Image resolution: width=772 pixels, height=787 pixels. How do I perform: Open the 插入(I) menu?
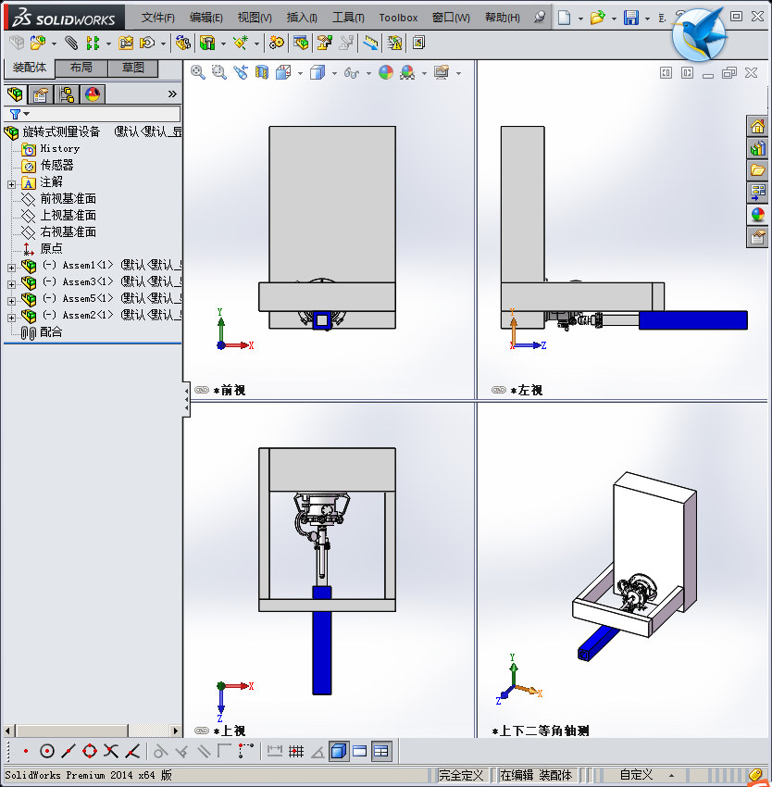(302, 18)
